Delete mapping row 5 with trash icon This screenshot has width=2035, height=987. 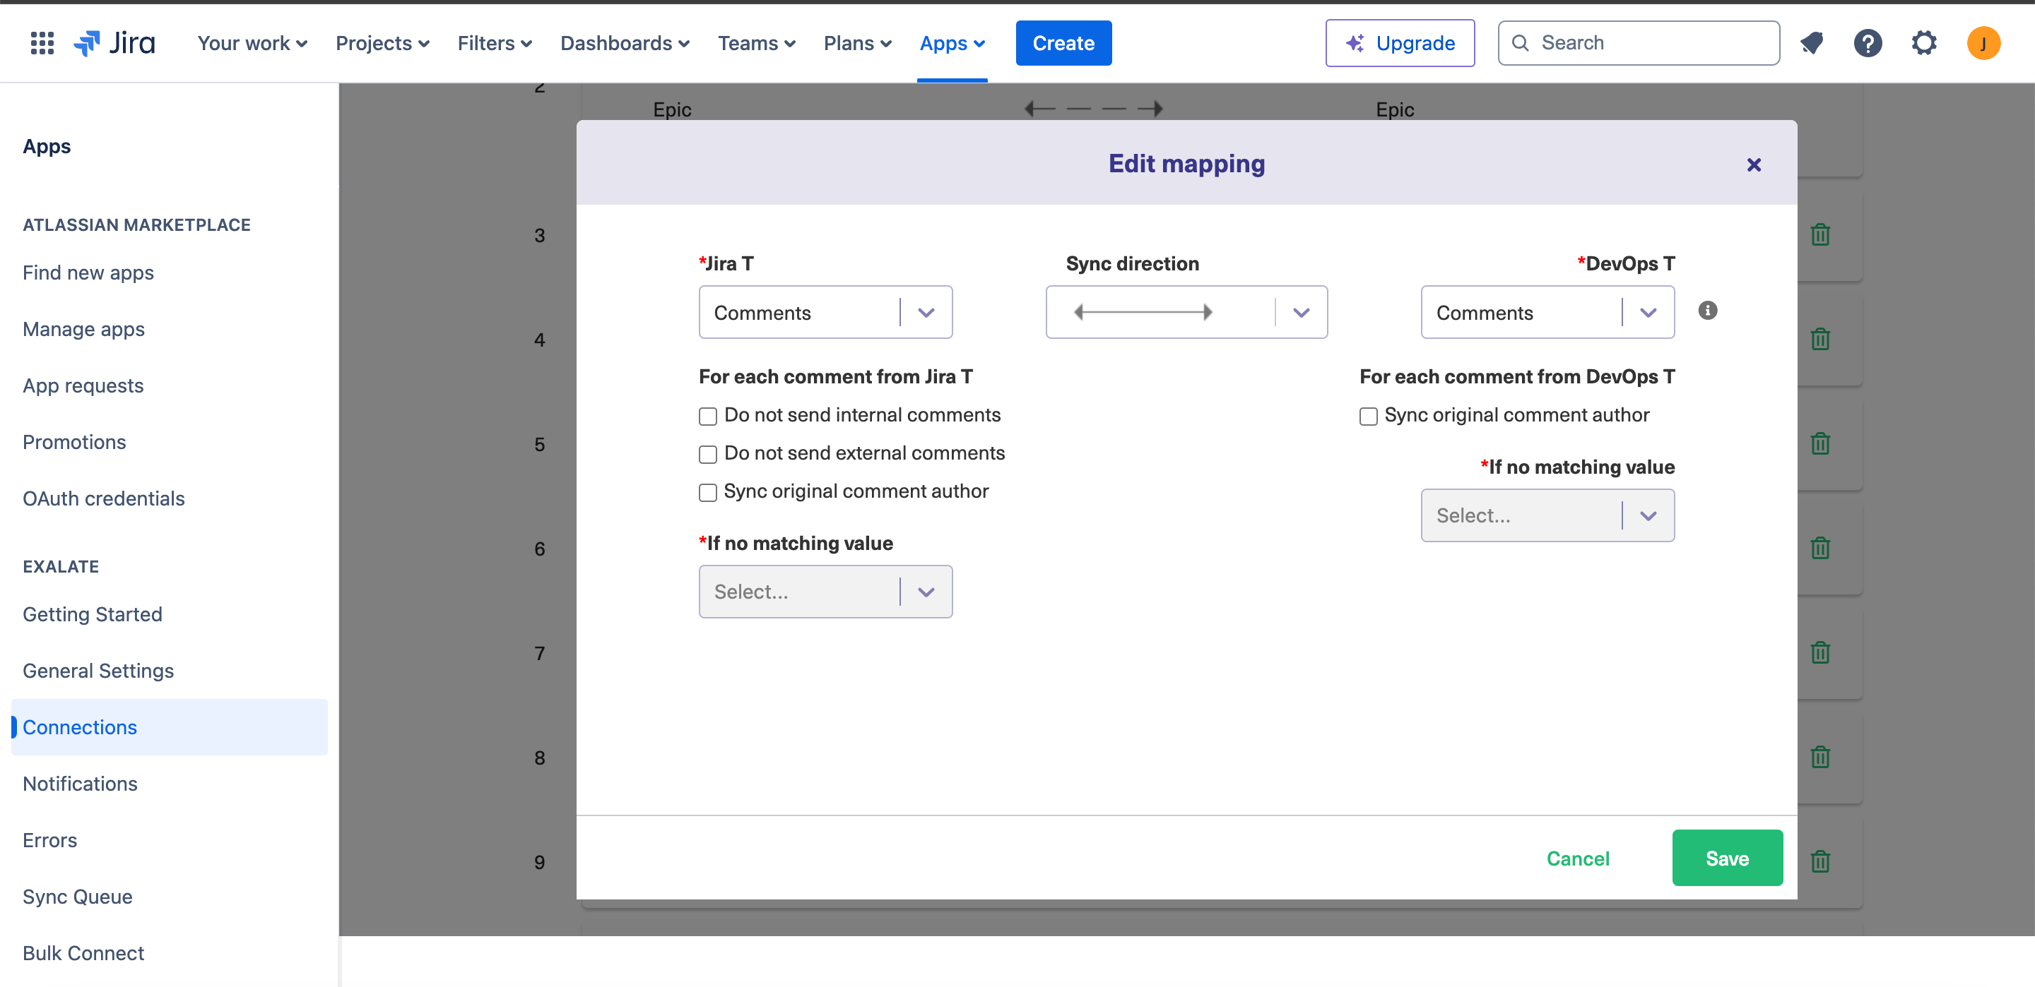click(1820, 444)
